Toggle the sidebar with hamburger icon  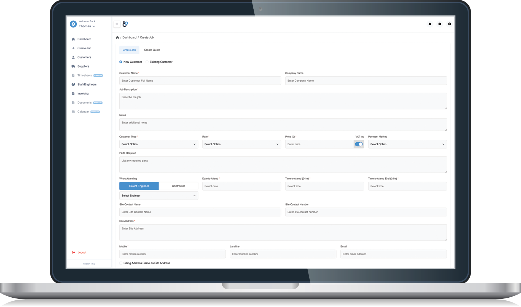(117, 24)
